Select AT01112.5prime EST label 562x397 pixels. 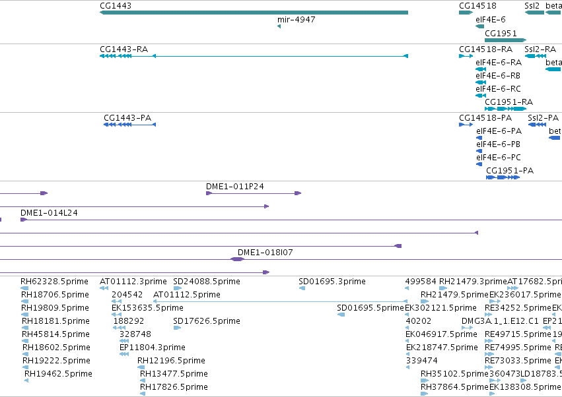[187, 295]
